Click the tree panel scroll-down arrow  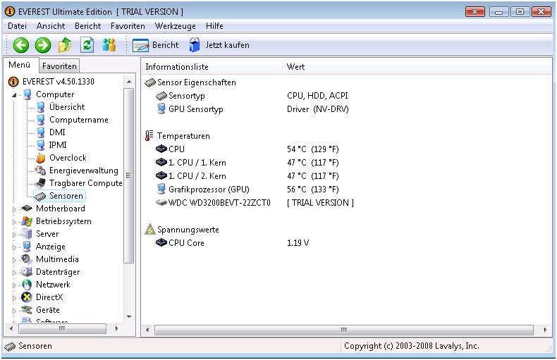(129, 316)
